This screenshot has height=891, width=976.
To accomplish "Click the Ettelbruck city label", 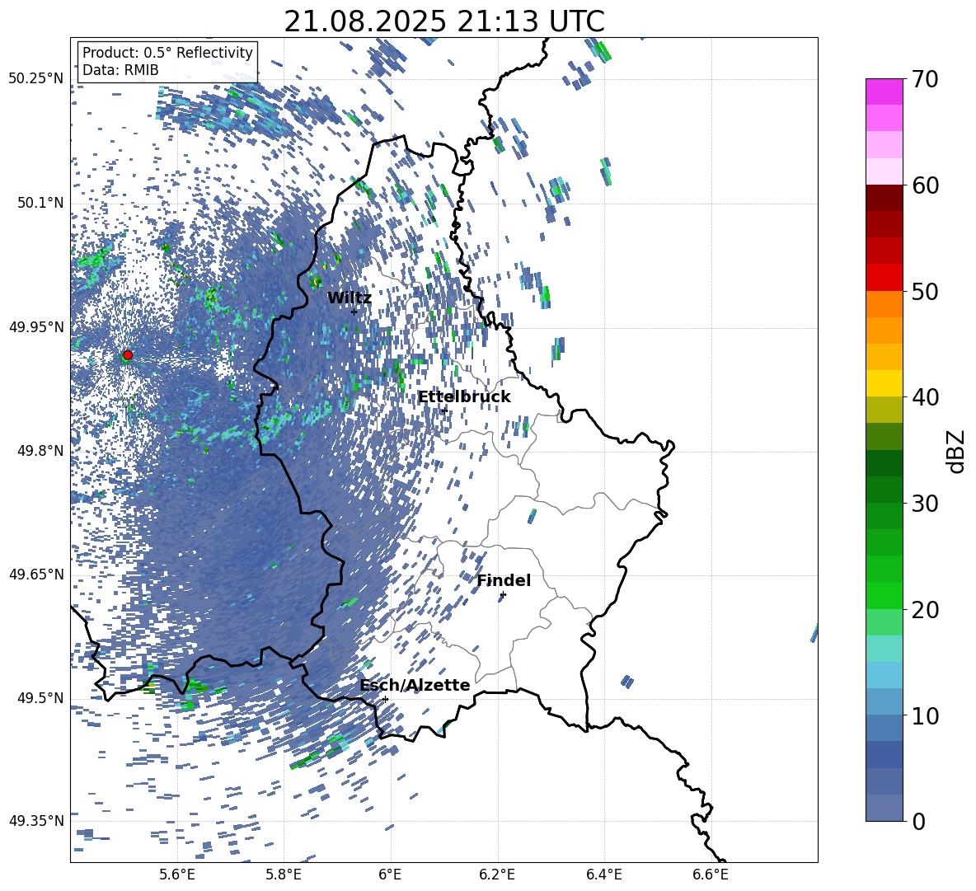I will [464, 397].
